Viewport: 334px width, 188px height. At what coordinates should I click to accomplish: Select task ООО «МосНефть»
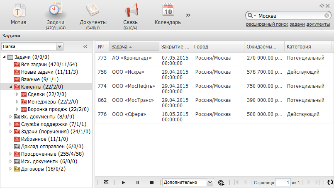coord(134,86)
